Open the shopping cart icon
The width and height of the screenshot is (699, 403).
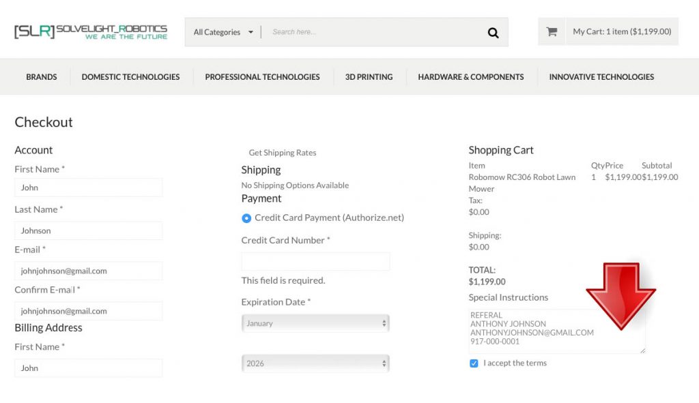tap(552, 31)
